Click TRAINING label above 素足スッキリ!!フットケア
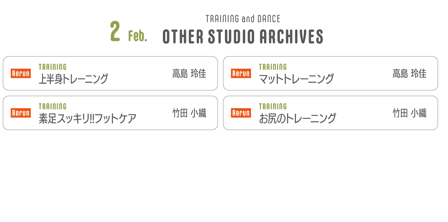Image resolution: width=448 pixels, height=222 pixels. 53,106
